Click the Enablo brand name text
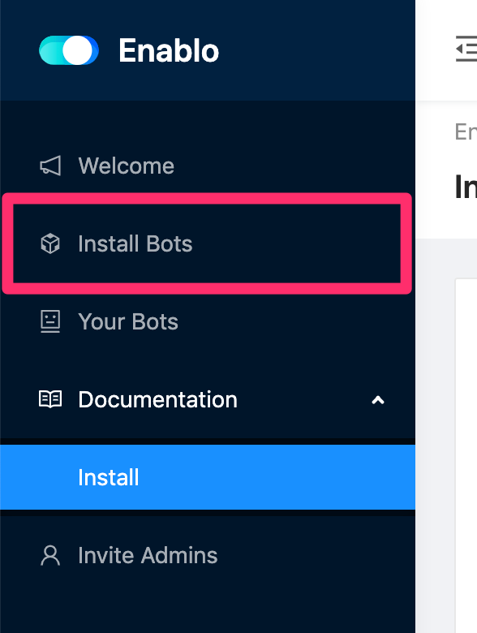Screen dimensions: 477x633 169,51
